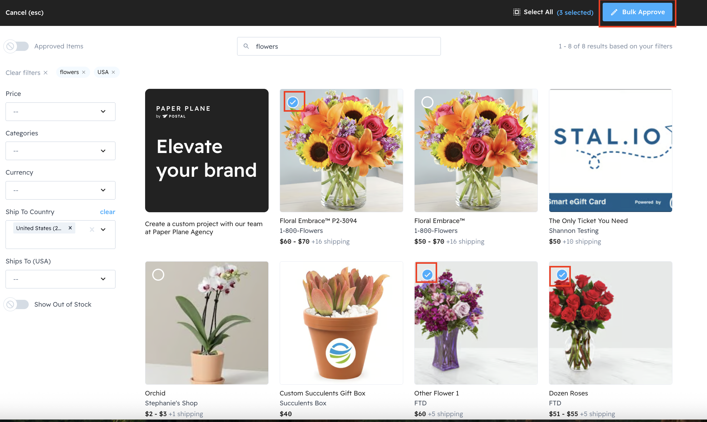Open the Ships To (USA) dropdown

(61, 279)
